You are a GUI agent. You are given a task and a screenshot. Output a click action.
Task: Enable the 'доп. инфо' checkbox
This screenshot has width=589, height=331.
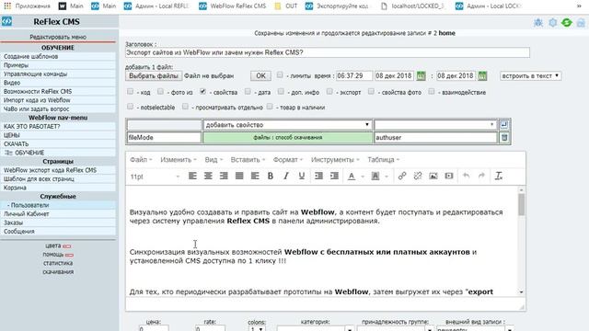pos(281,91)
